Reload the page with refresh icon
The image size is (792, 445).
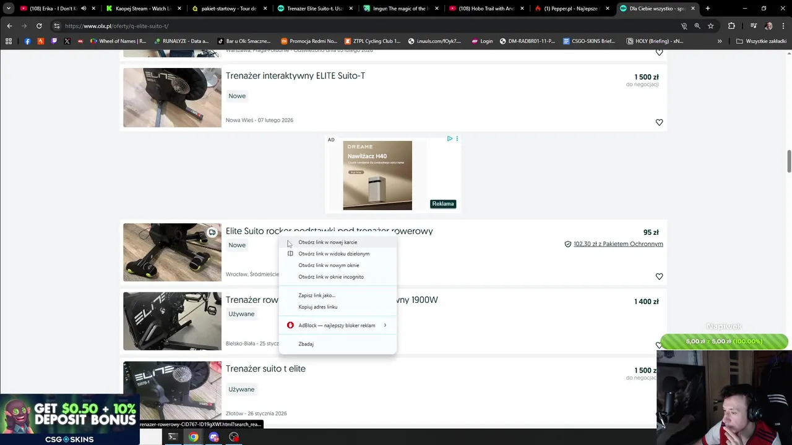[39, 26]
